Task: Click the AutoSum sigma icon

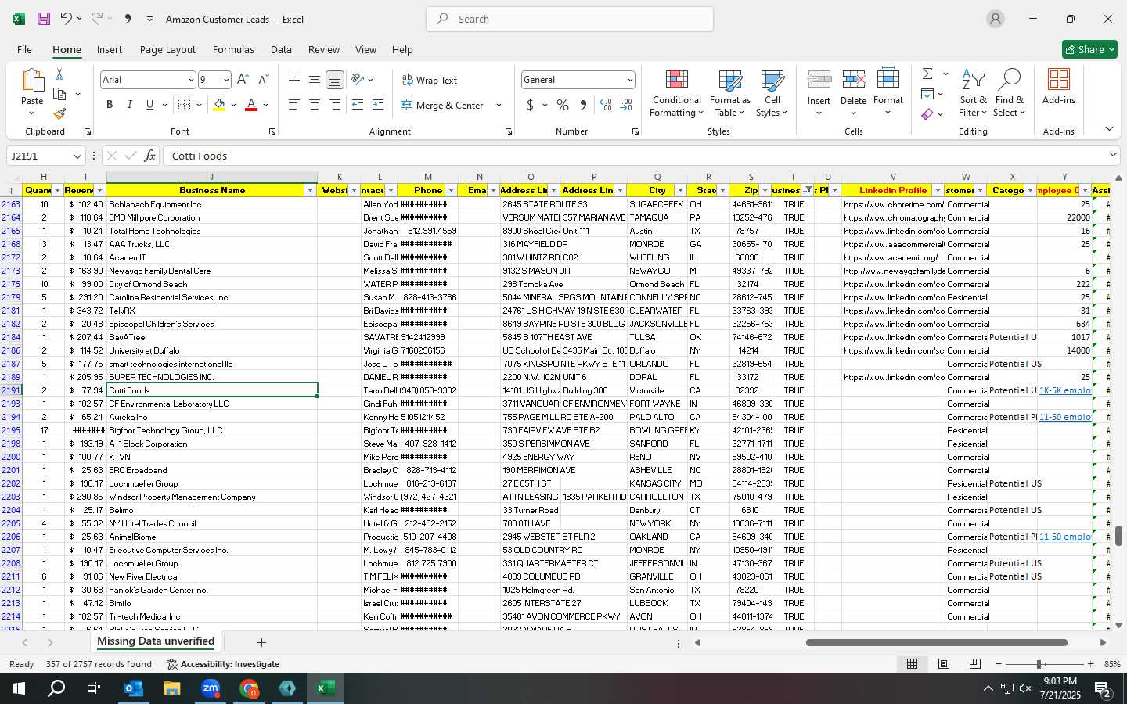Action: (927, 74)
